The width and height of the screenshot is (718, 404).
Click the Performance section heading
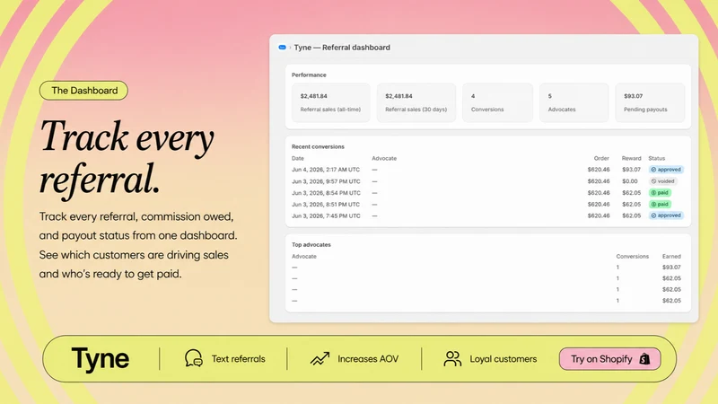(309, 75)
